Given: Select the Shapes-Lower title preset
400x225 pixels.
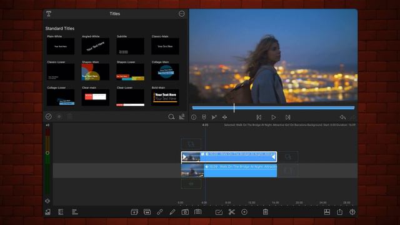Looking at the screenshot, I should [131, 72].
